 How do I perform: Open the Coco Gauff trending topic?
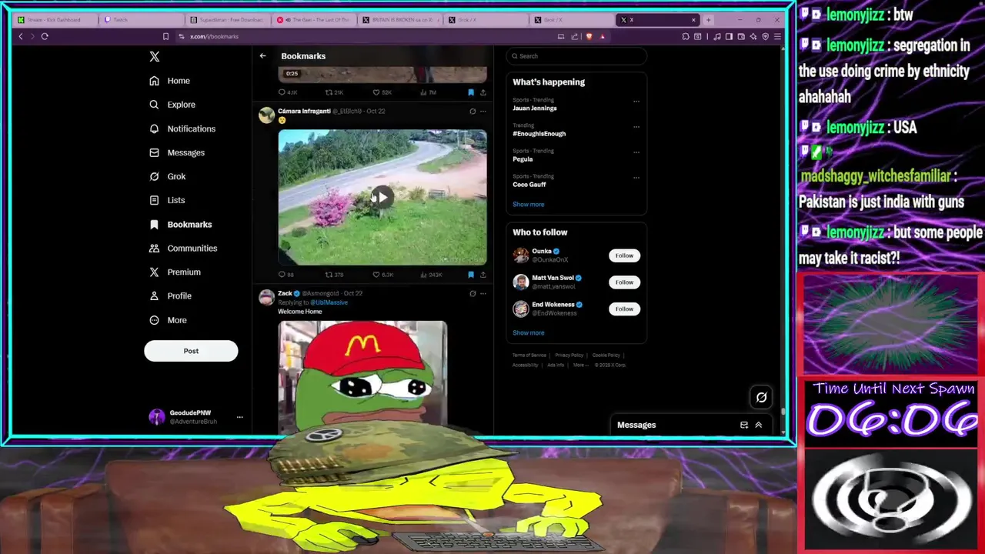point(529,185)
